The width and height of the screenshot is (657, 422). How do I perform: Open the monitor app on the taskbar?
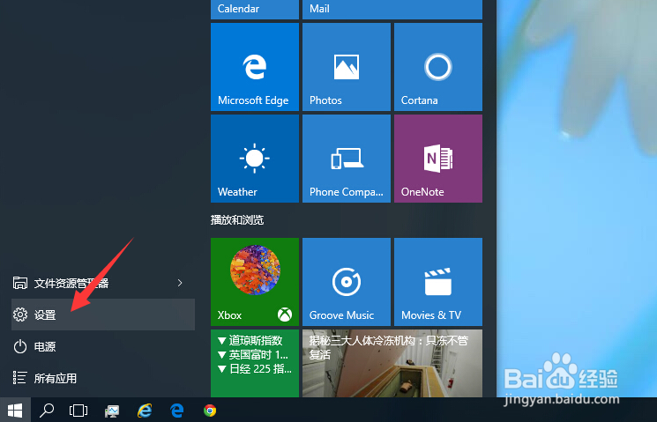(x=112, y=411)
